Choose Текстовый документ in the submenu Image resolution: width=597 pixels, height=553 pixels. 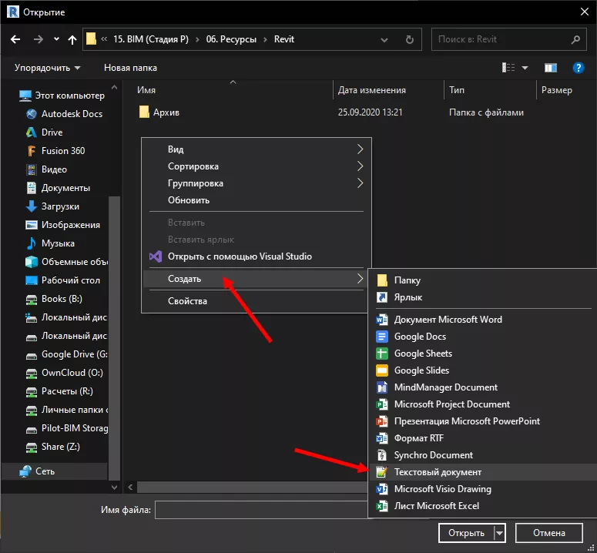[x=438, y=472]
